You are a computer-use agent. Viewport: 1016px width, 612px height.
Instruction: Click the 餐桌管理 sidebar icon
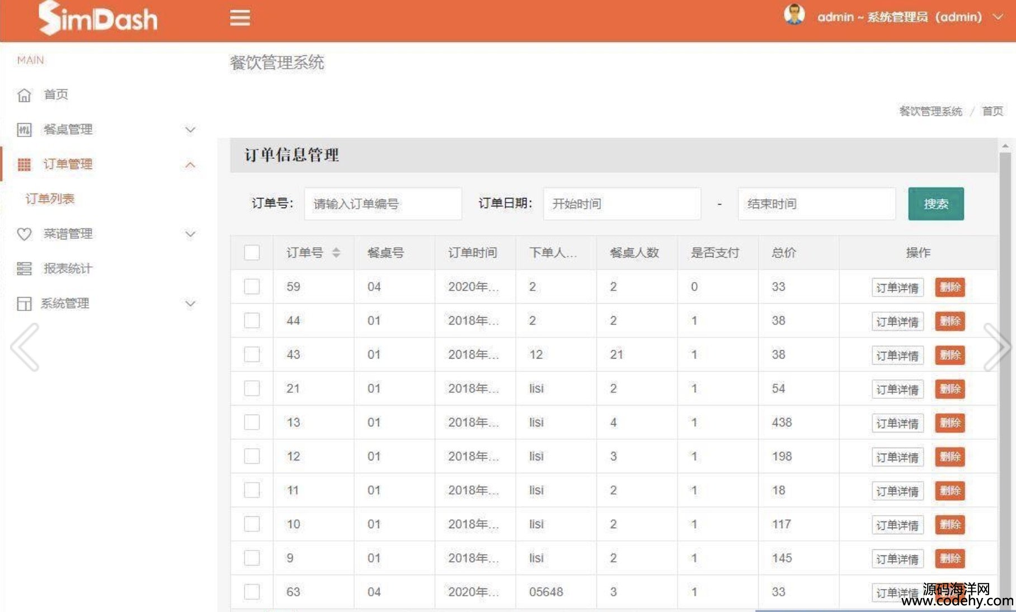(24, 130)
